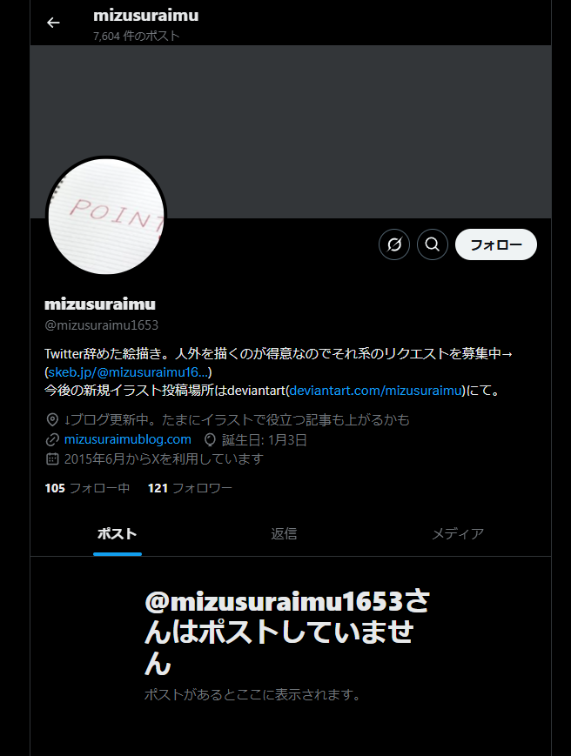
Task: Click the calendar joined-date icon
Action: point(52,459)
